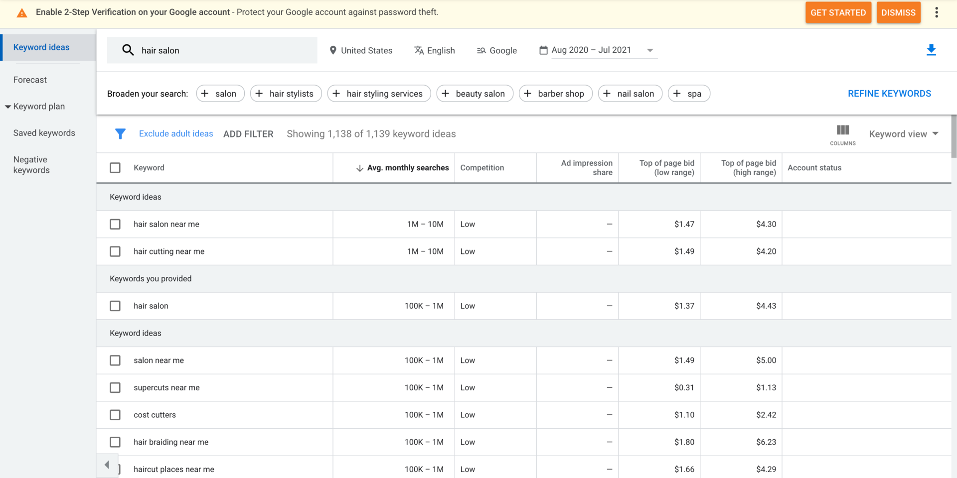Screen dimensions: 957x478
Task: Click the calendar icon for the date range
Action: (543, 50)
